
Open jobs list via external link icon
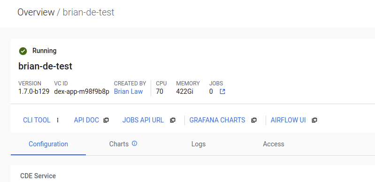click(x=222, y=91)
